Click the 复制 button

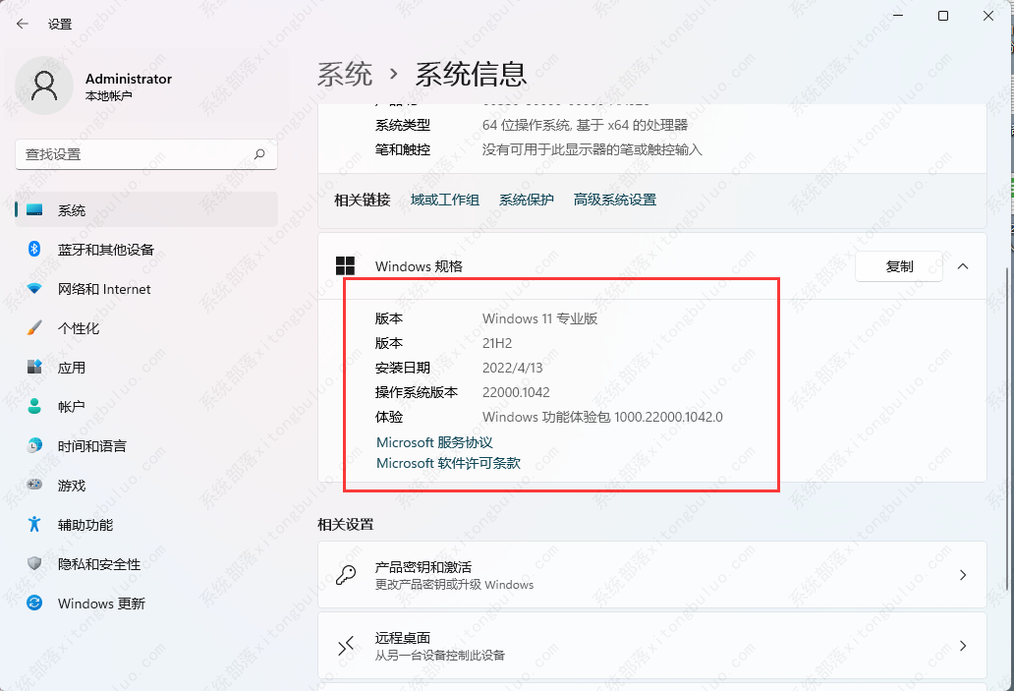(898, 265)
